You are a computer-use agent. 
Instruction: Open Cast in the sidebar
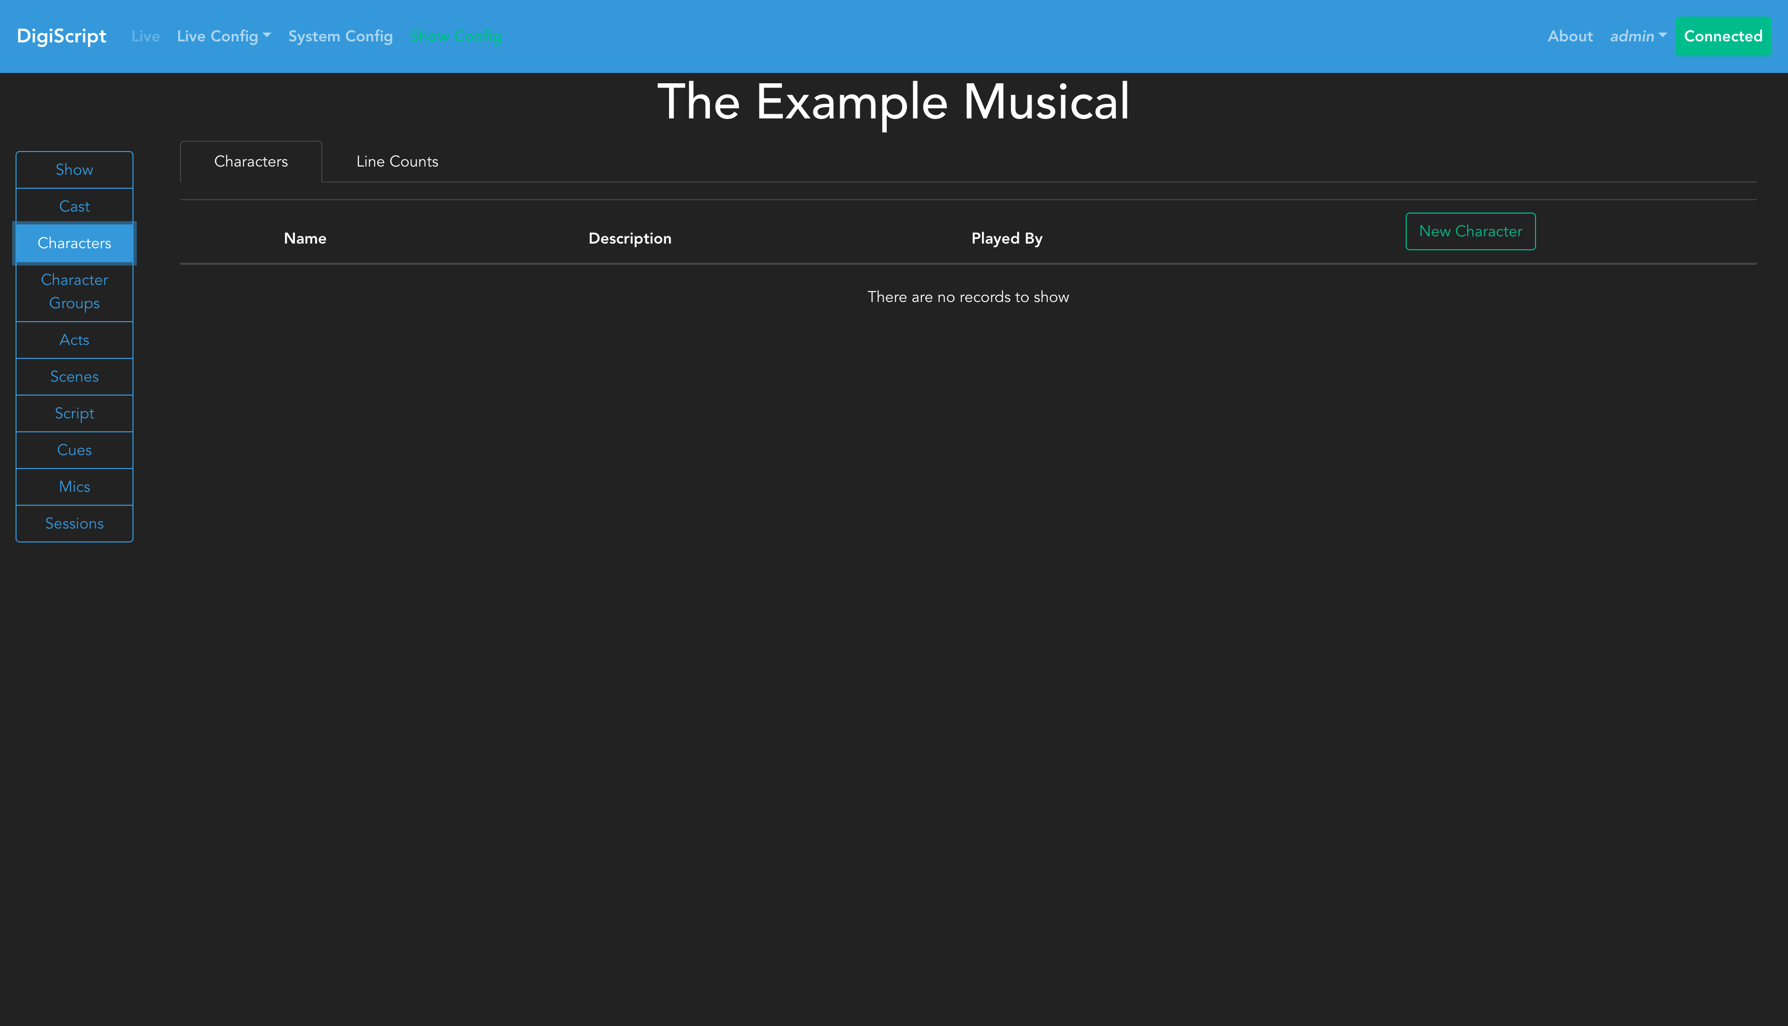[x=74, y=206]
